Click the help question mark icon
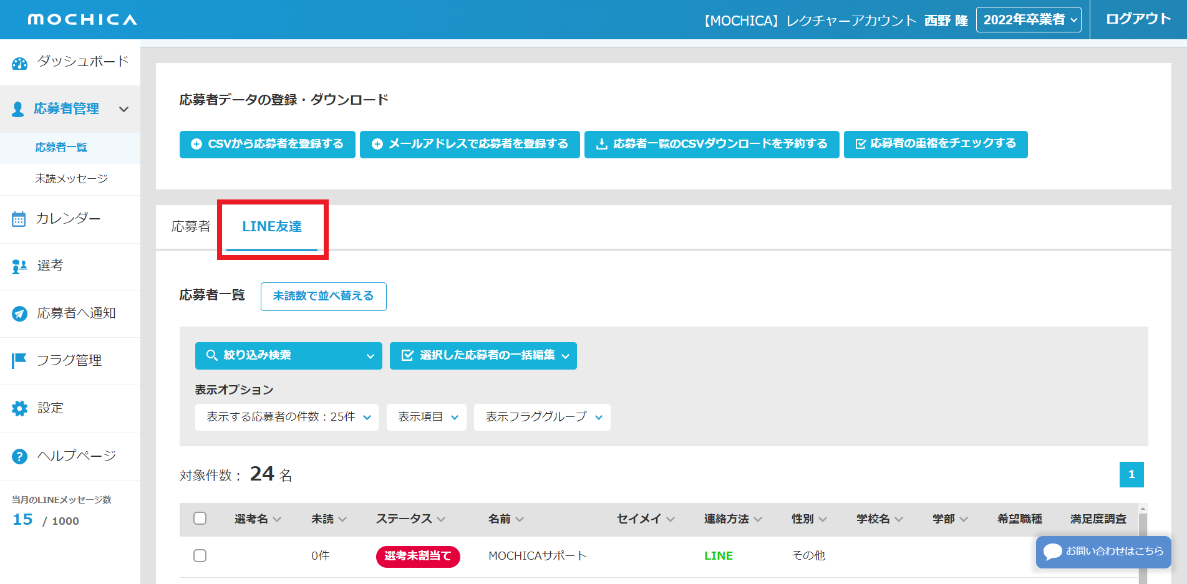The image size is (1187, 584). [19, 456]
